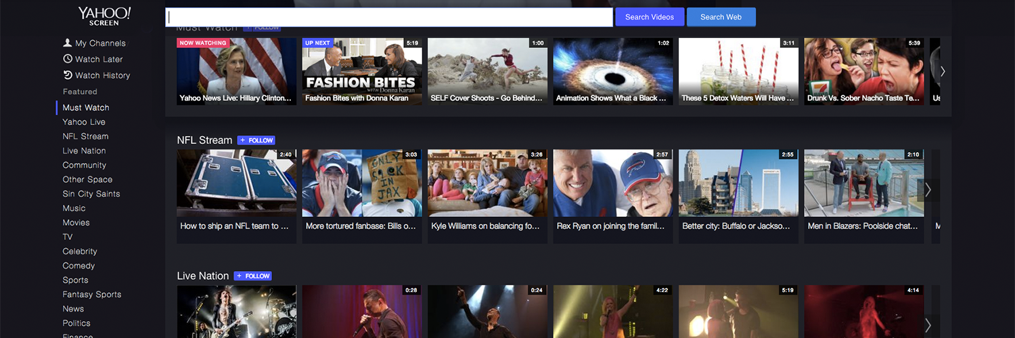This screenshot has width=1015, height=338.
Task: Play Better city Buffalo or Jacksonville
Action: (x=738, y=196)
